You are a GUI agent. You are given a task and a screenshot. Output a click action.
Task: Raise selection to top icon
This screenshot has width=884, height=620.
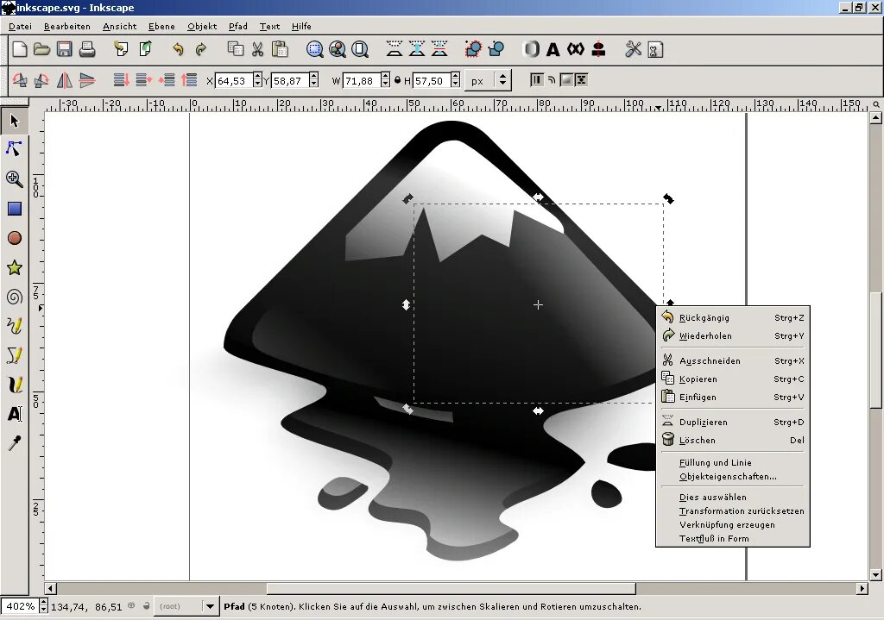pos(189,80)
